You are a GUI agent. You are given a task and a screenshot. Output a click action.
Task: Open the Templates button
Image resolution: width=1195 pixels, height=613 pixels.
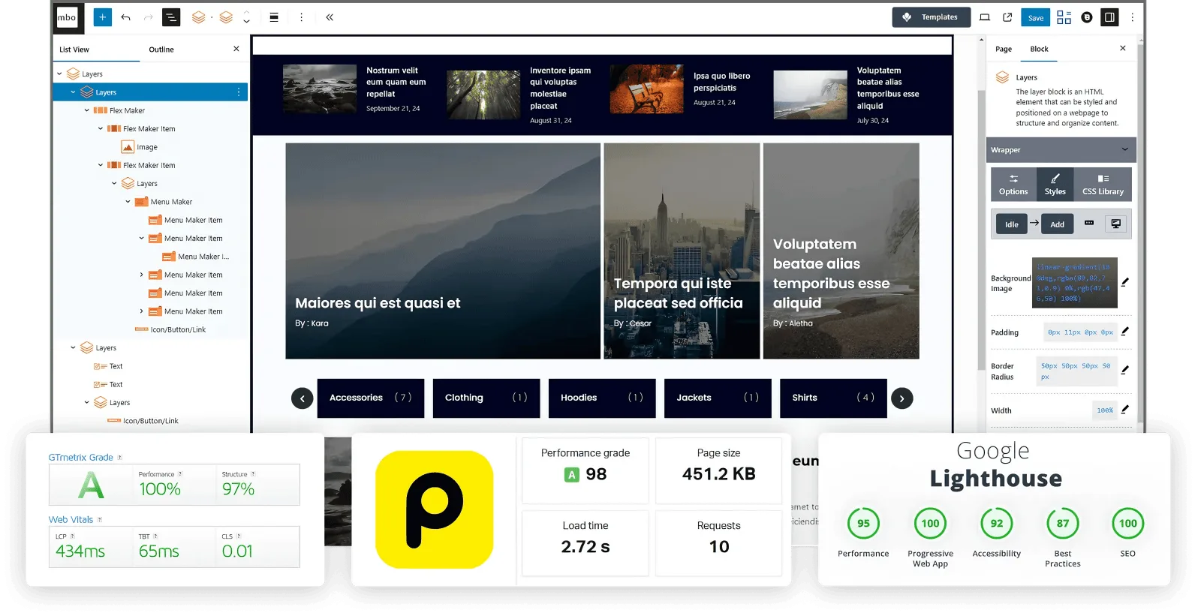coord(931,17)
